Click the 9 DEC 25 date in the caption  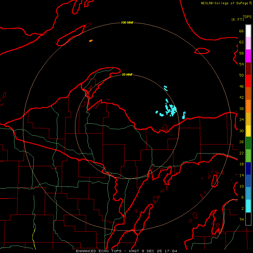(x=152, y=251)
